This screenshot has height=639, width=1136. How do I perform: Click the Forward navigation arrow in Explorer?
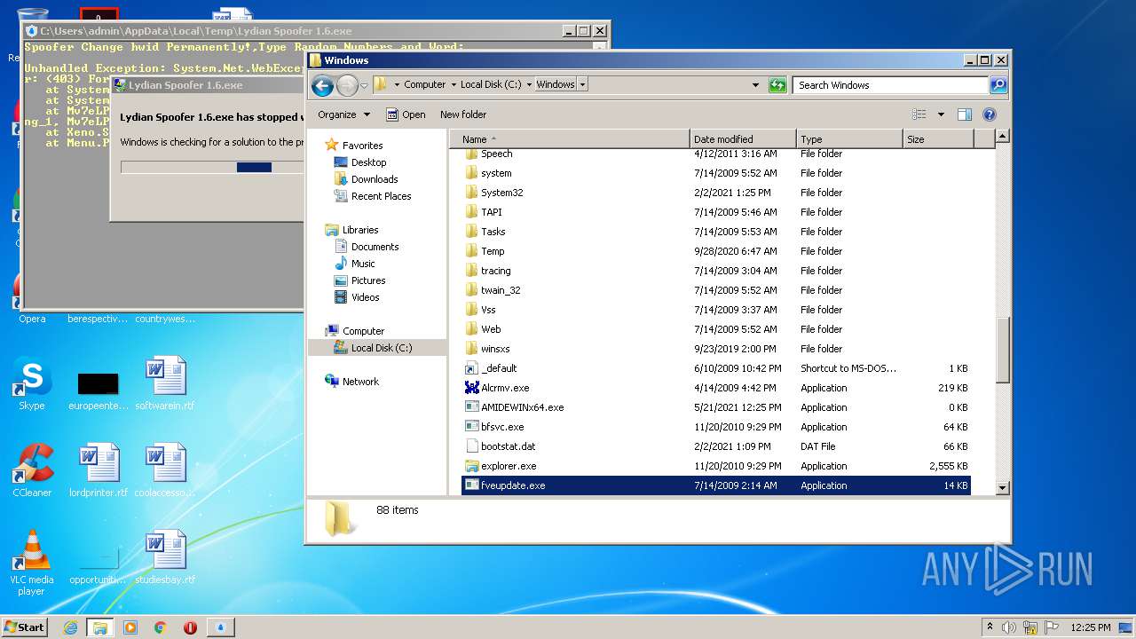pyautogui.click(x=347, y=85)
